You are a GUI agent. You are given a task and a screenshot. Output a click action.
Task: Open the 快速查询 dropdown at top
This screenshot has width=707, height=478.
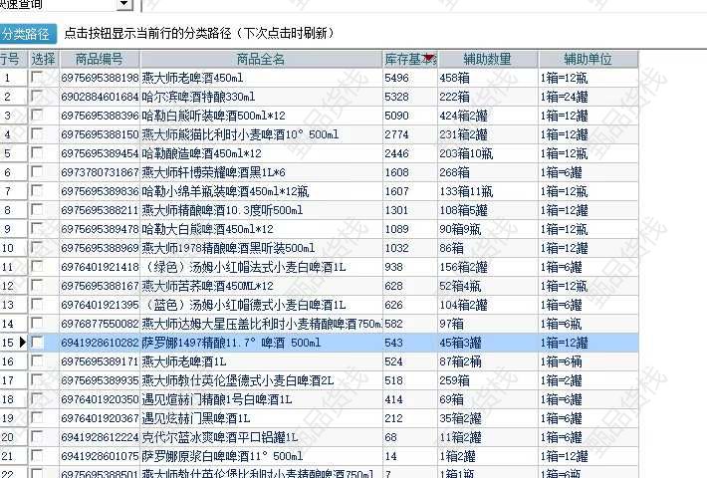[x=122, y=5]
